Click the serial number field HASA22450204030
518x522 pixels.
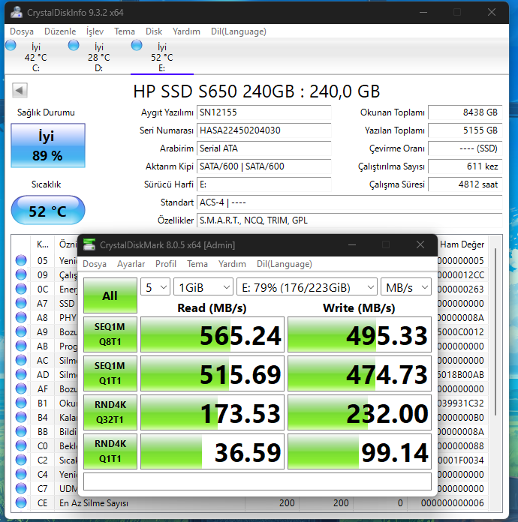(264, 130)
